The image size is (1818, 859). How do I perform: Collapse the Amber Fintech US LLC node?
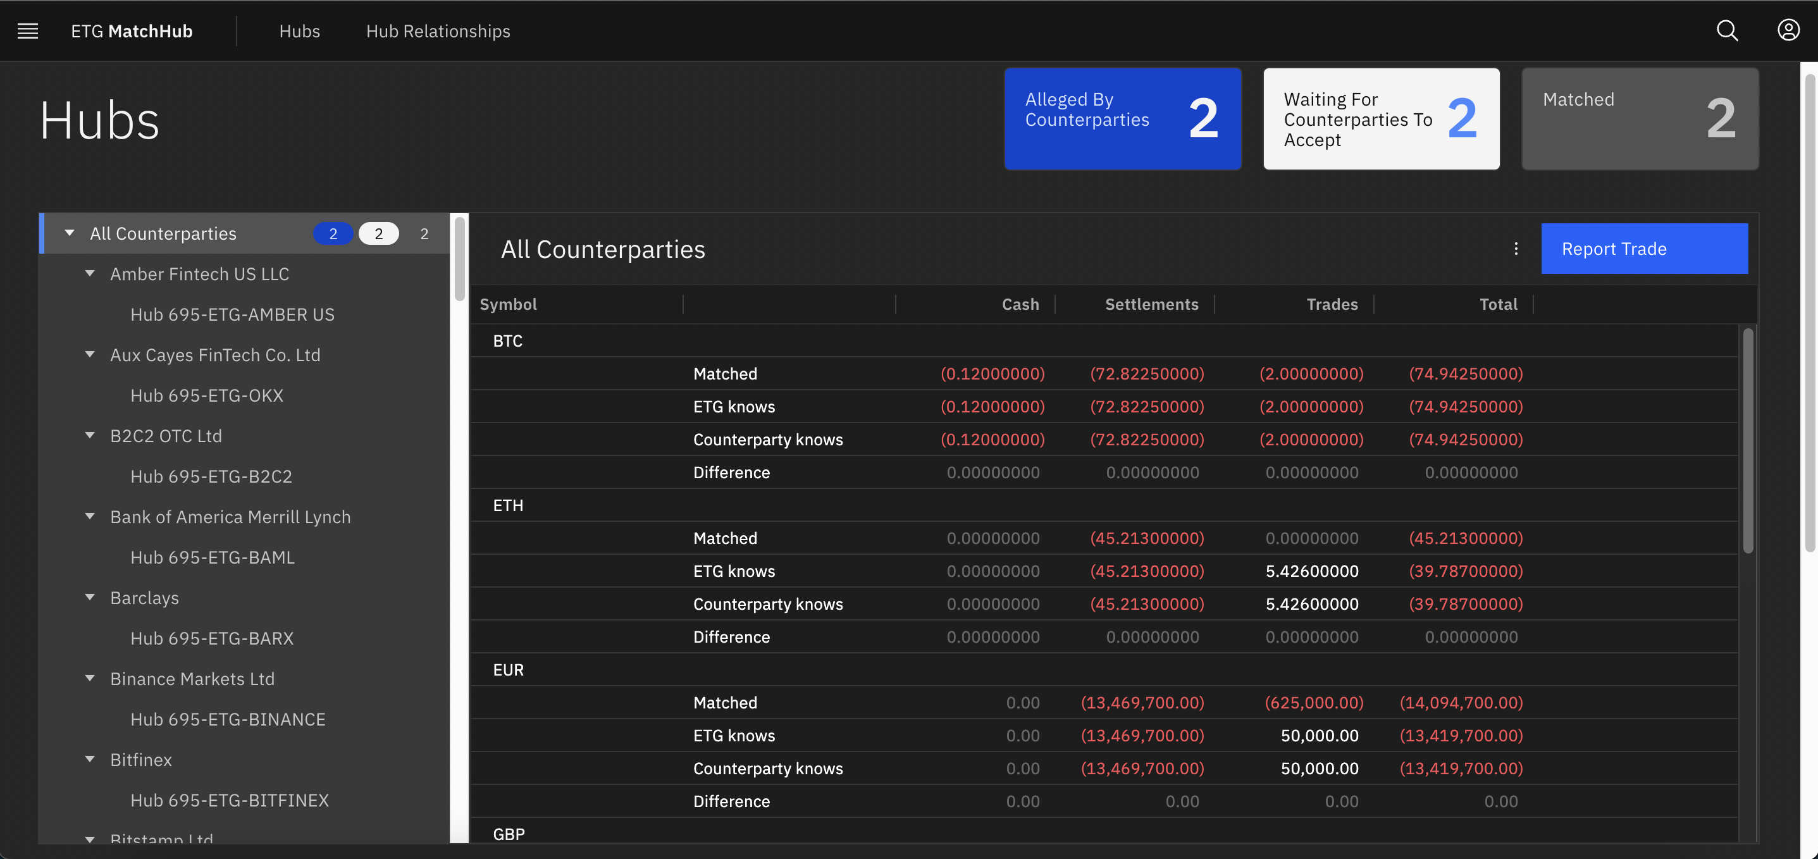(x=90, y=274)
